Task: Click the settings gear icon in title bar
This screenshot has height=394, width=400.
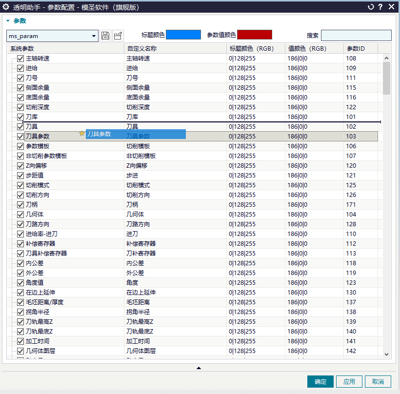Action: point(6,7)
